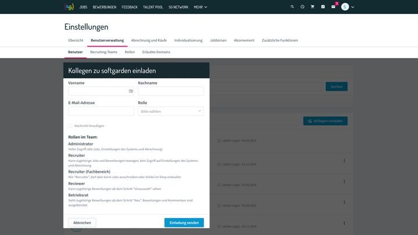
Task: Click the dialog title Kollegen zu softgarden einladen
Action: [112, 71]
